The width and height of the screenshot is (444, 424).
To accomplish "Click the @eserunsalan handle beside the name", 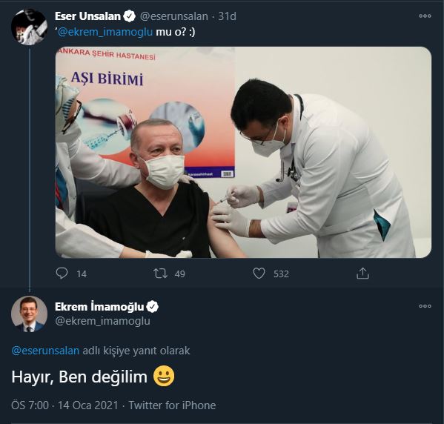I will 174,16.
